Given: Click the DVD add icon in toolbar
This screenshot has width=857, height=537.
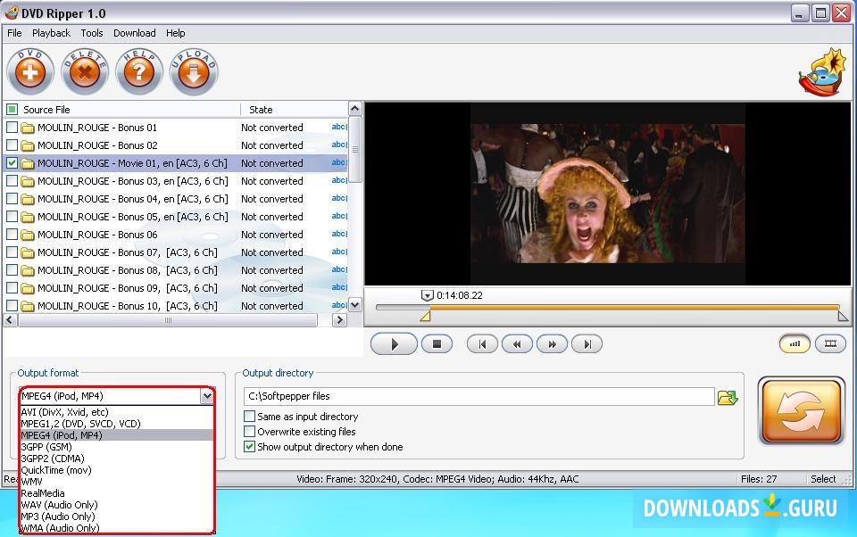Looking at the screenshot, I should point(29,70).
